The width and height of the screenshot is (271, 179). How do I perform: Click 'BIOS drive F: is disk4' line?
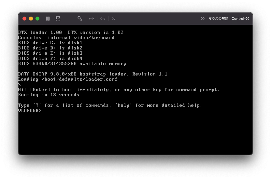(x=50, y=58)
